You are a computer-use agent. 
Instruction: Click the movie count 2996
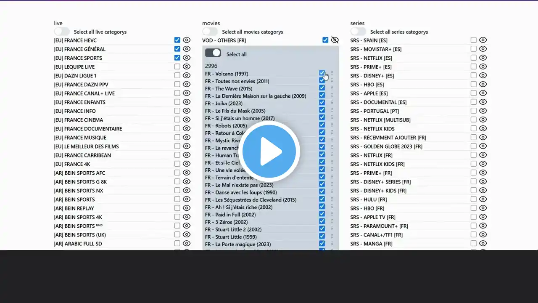pyautogui.click(x=211, y=66)
